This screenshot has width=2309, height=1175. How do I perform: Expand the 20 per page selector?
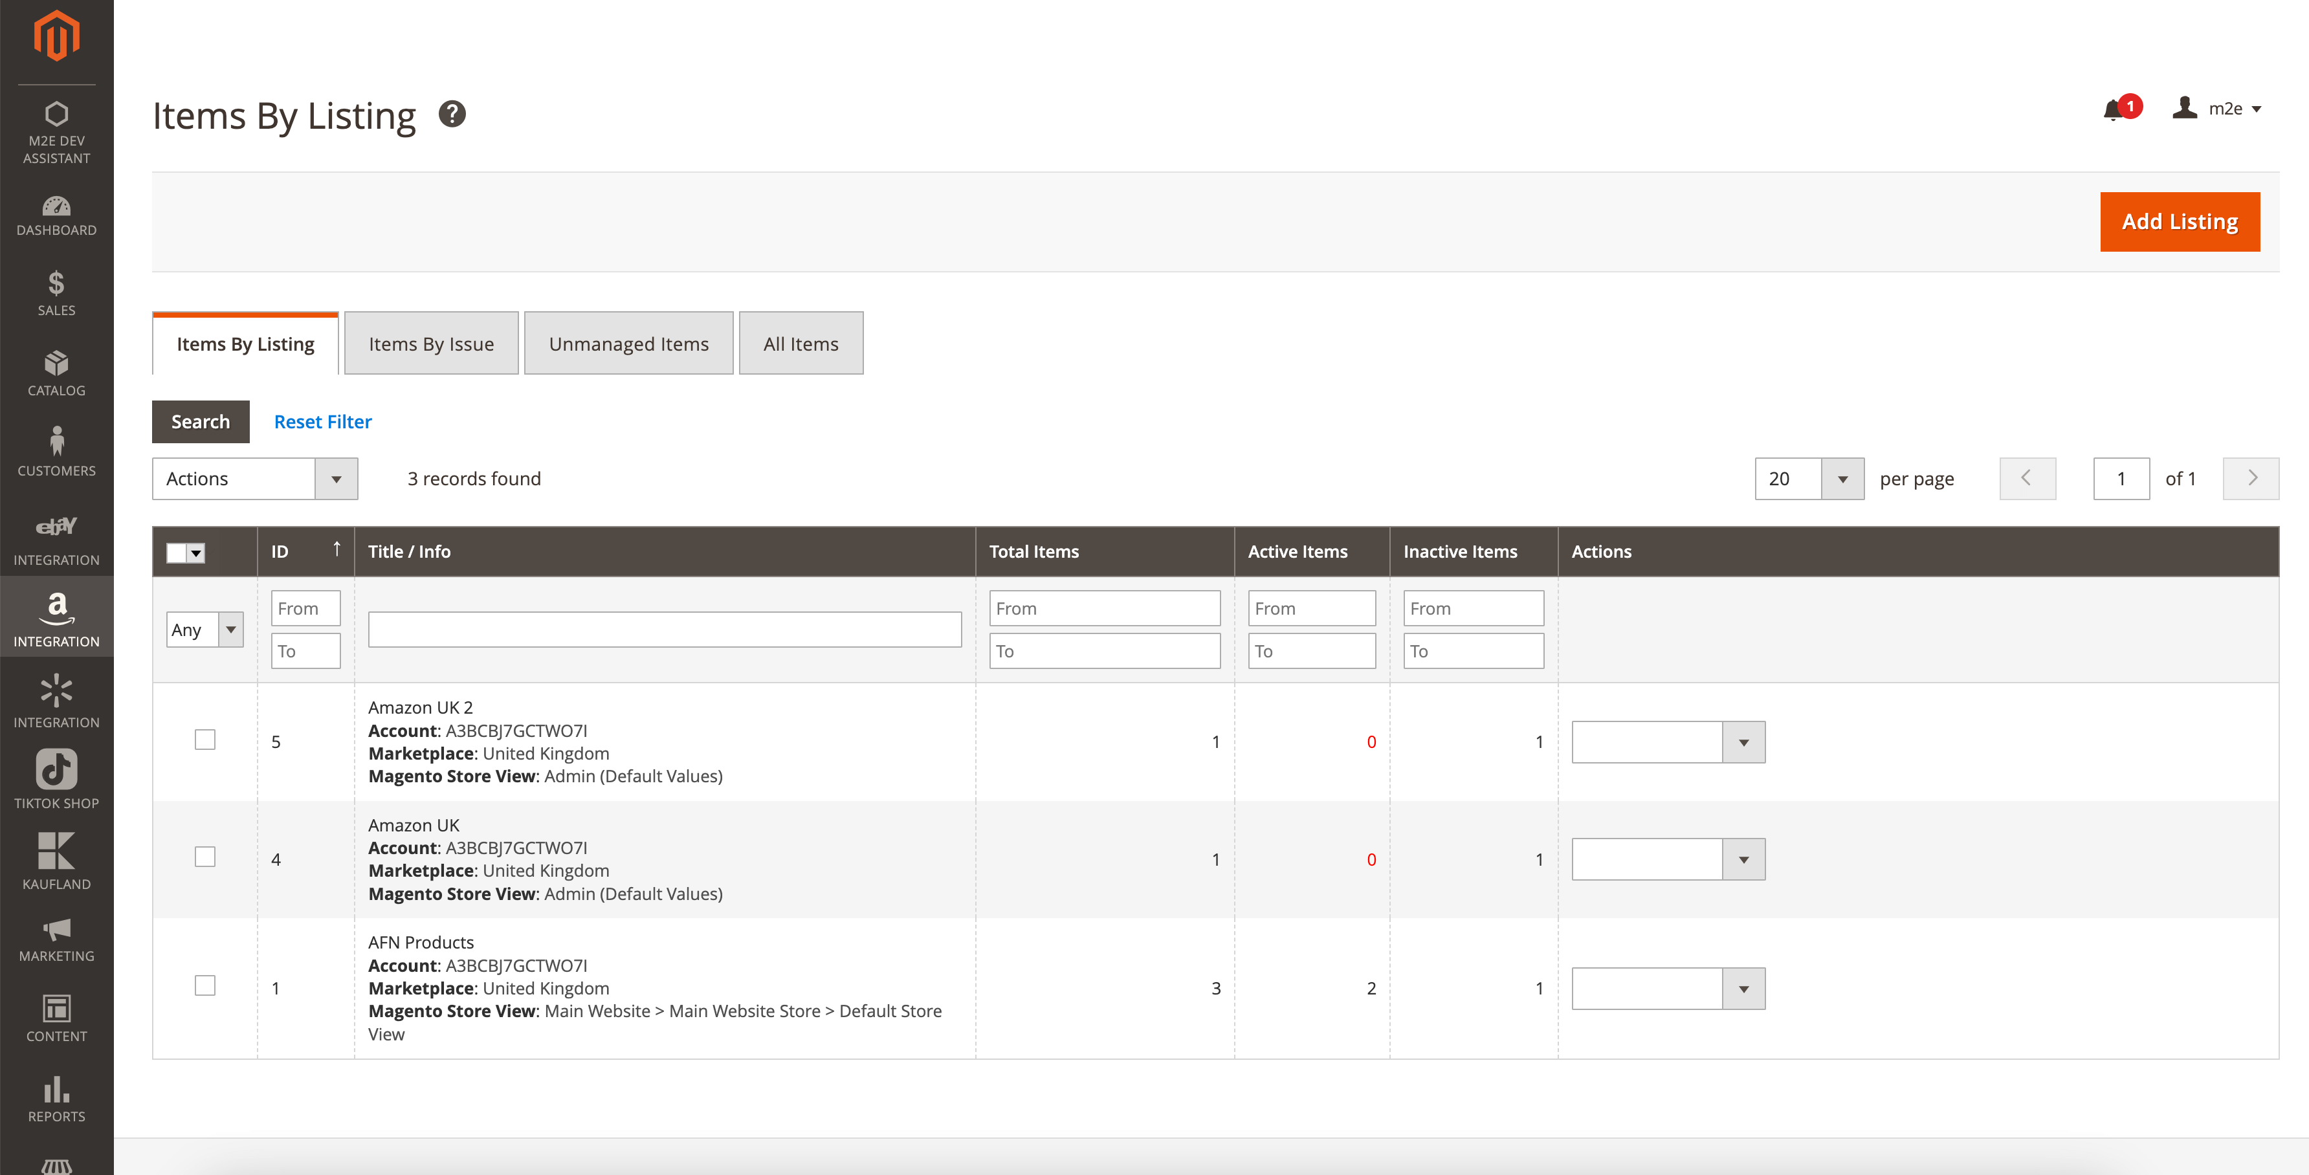(1809, 479)
